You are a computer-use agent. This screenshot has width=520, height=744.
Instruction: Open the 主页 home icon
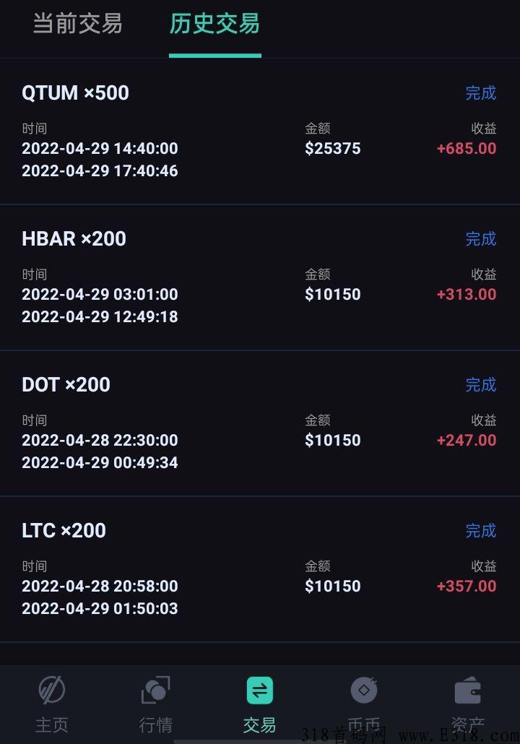coord(52,690)
